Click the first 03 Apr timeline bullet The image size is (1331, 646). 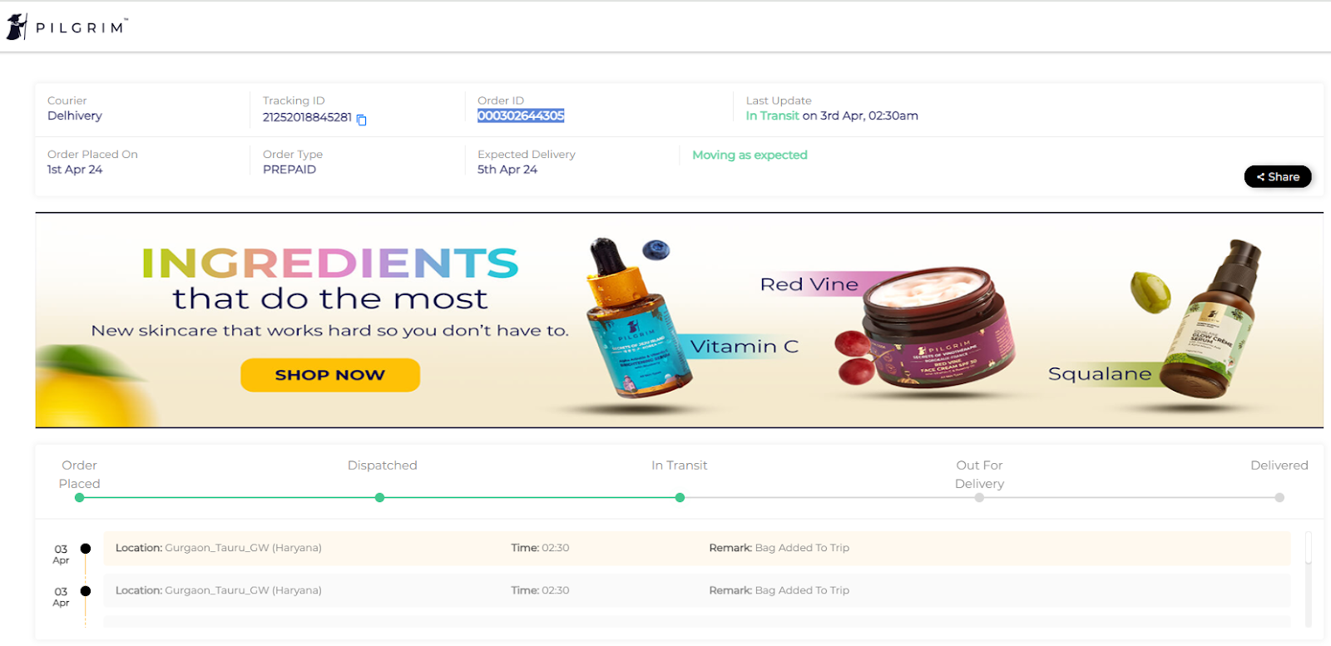click(85, 549)
